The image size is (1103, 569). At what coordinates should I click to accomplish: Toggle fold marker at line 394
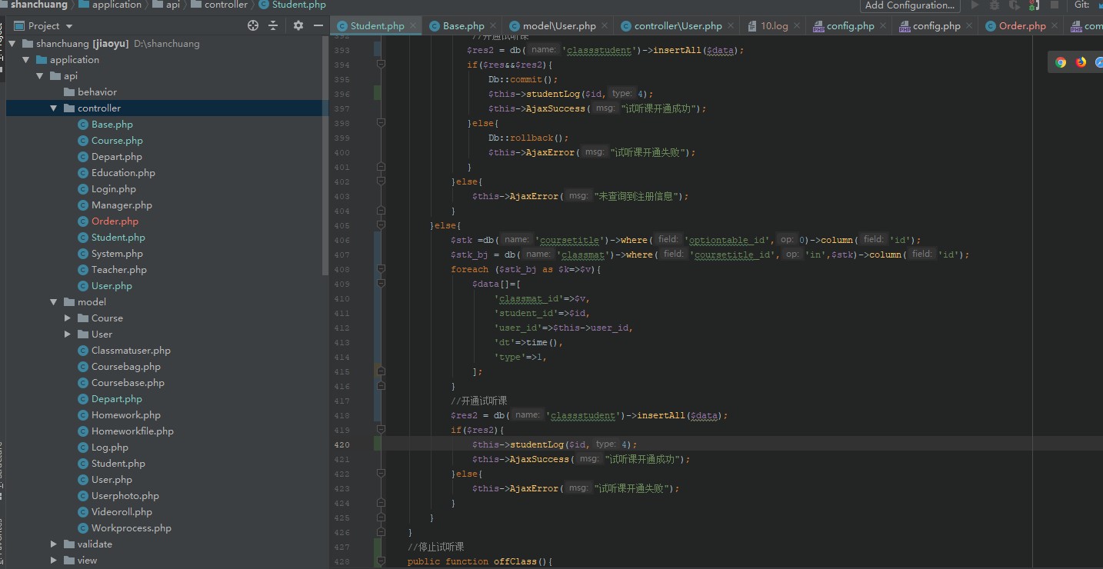pyautogui.click(x=381, y=65)
